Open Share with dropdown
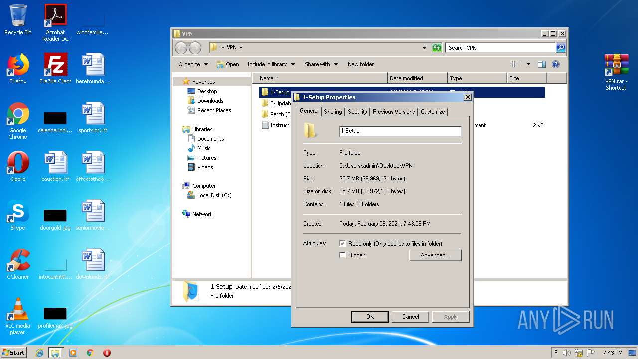The height and width of the screenshot is (359, 638). click(321, 64)
